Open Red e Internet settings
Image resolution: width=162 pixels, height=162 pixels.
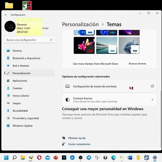click(x=30, y=66)
